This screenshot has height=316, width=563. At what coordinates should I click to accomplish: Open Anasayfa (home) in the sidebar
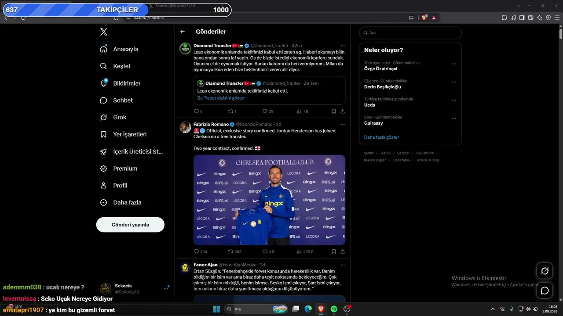(x=119, y=49)
